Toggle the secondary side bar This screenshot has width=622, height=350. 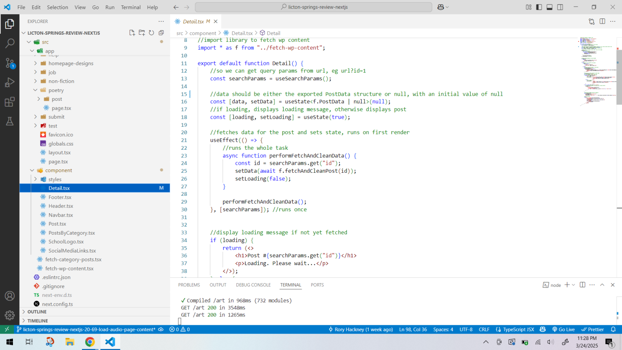(x=560, y=7)
